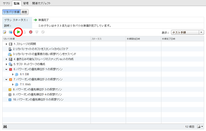
Task: Switch to the 関連オブジェクト tab
Action: [41, 3]
